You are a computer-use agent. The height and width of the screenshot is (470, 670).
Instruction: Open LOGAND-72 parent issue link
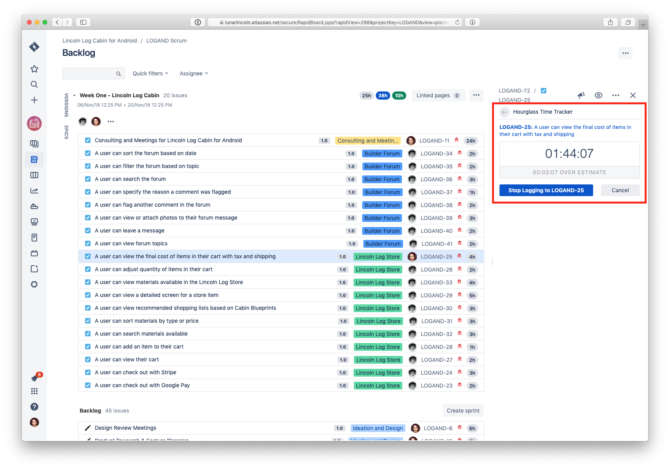[x=514, y=91]
